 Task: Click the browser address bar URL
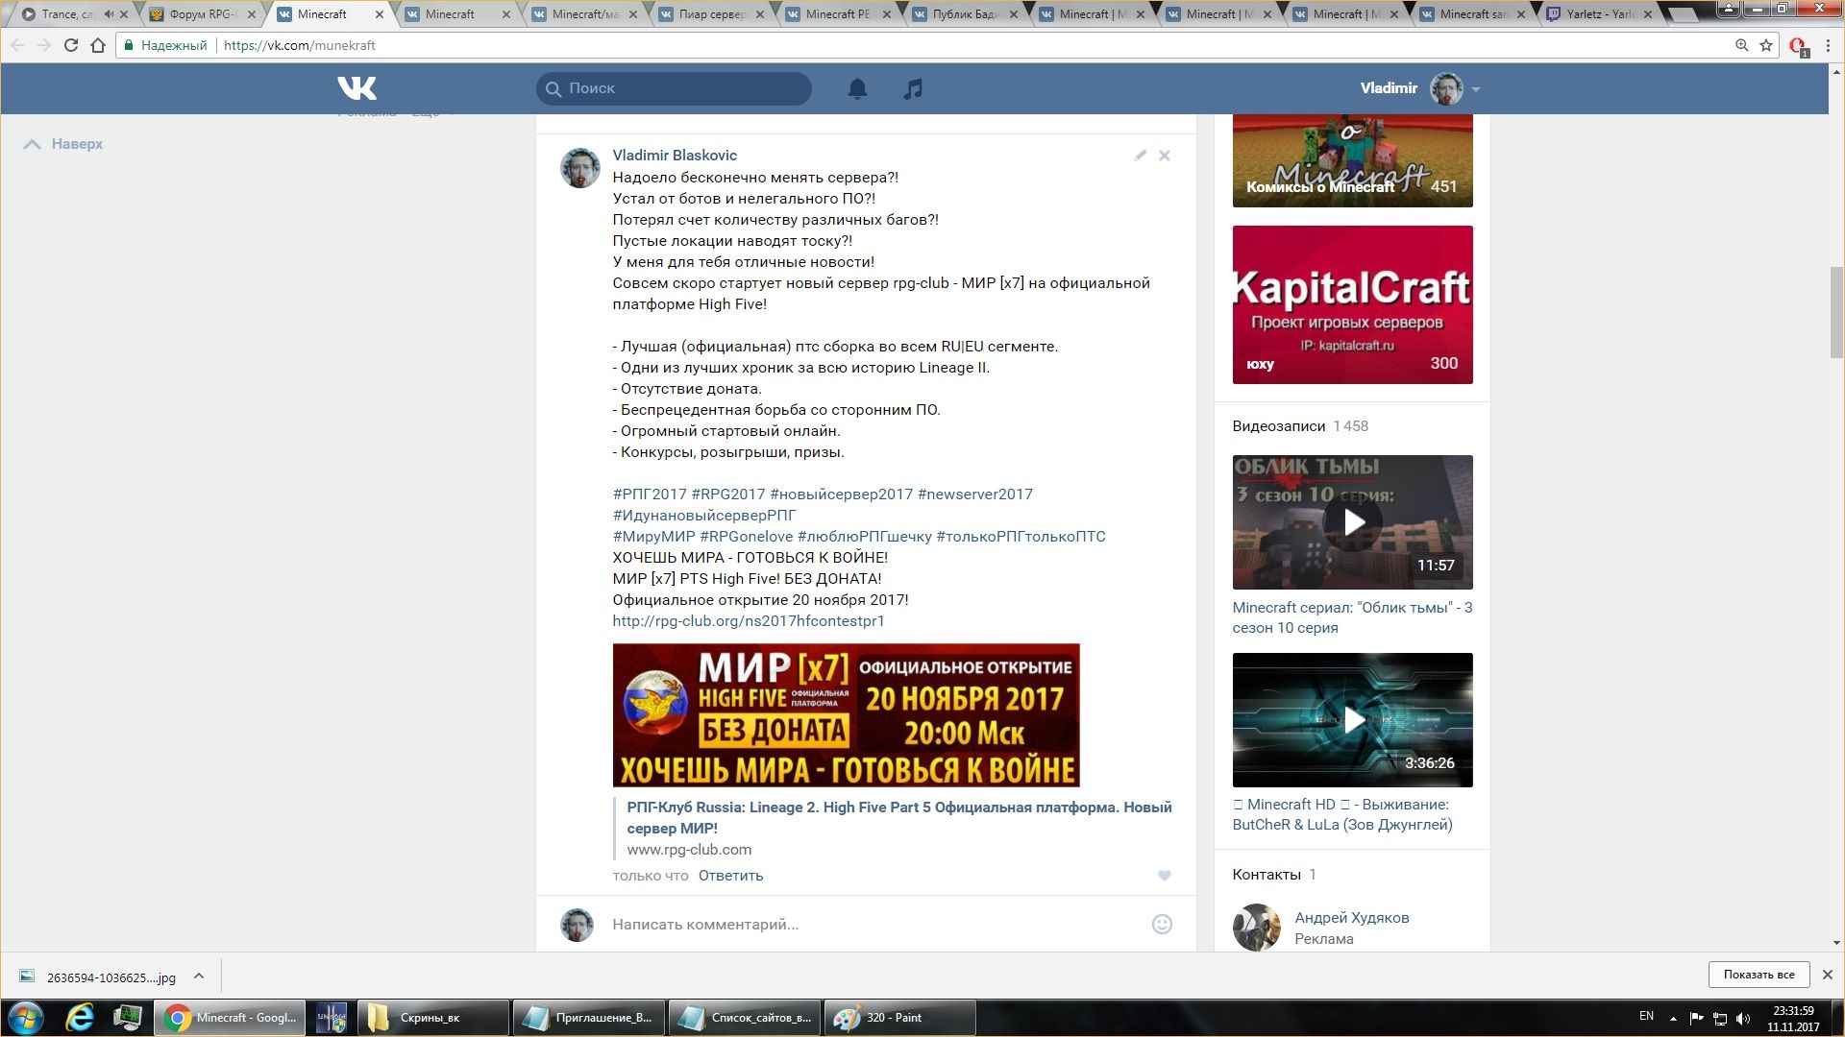[299, 45]
